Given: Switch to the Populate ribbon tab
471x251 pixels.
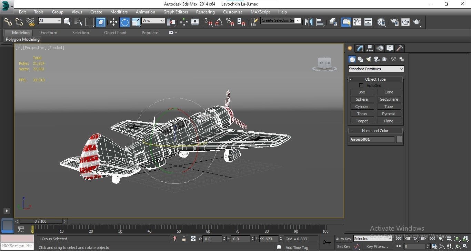Looking at the screenshot, I should 150,33.
